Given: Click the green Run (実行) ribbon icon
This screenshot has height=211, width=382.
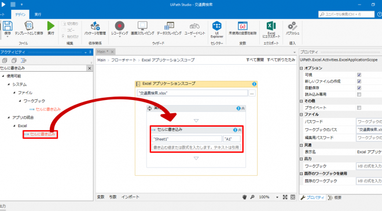Looking at the screenshot, I should (x=51, y=26).
